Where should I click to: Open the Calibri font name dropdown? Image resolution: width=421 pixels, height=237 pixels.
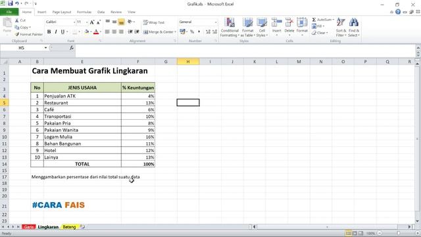coord(74,22)
